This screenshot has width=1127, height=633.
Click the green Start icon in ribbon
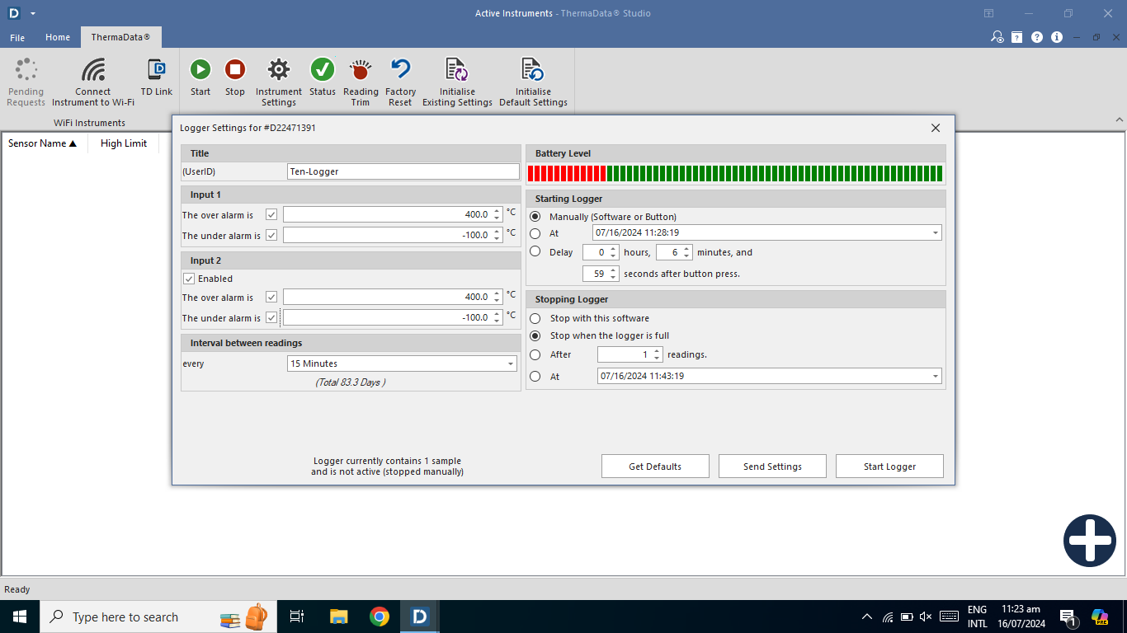[200, 70]
